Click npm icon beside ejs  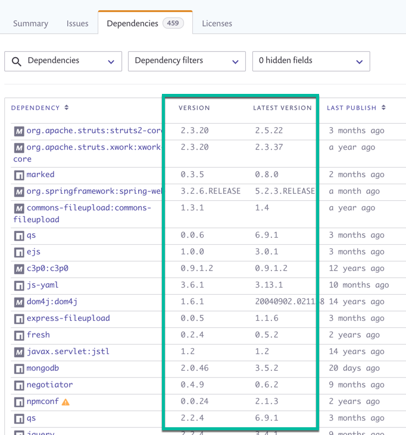tap(19, 253)
